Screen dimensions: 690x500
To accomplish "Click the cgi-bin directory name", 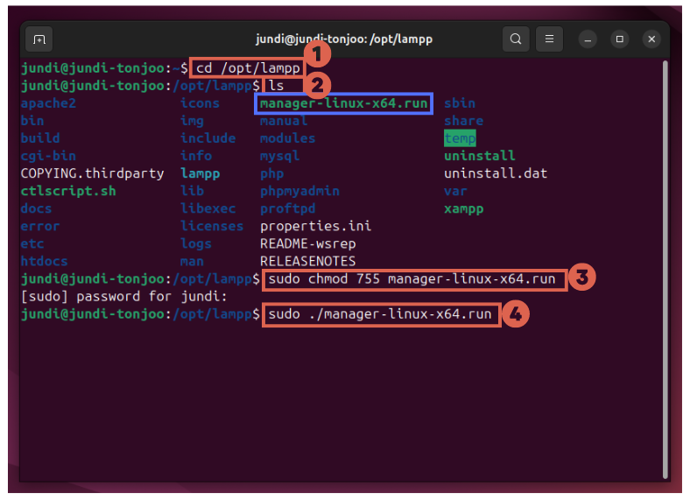I will pyautogui.click(x=48, y=156).
